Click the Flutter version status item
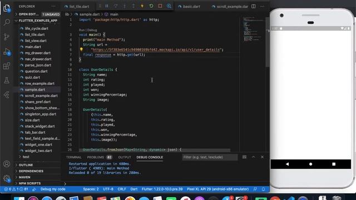Image resolution: width=356 pixels, height=200 pixels. pos(162,189)
